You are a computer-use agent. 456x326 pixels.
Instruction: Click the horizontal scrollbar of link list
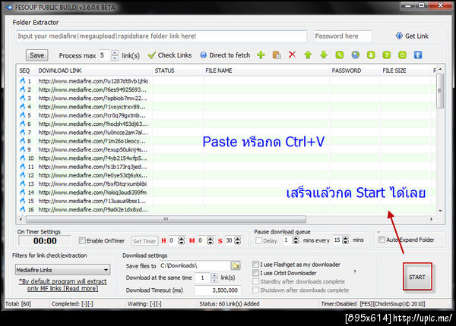(x=166, y=219)
